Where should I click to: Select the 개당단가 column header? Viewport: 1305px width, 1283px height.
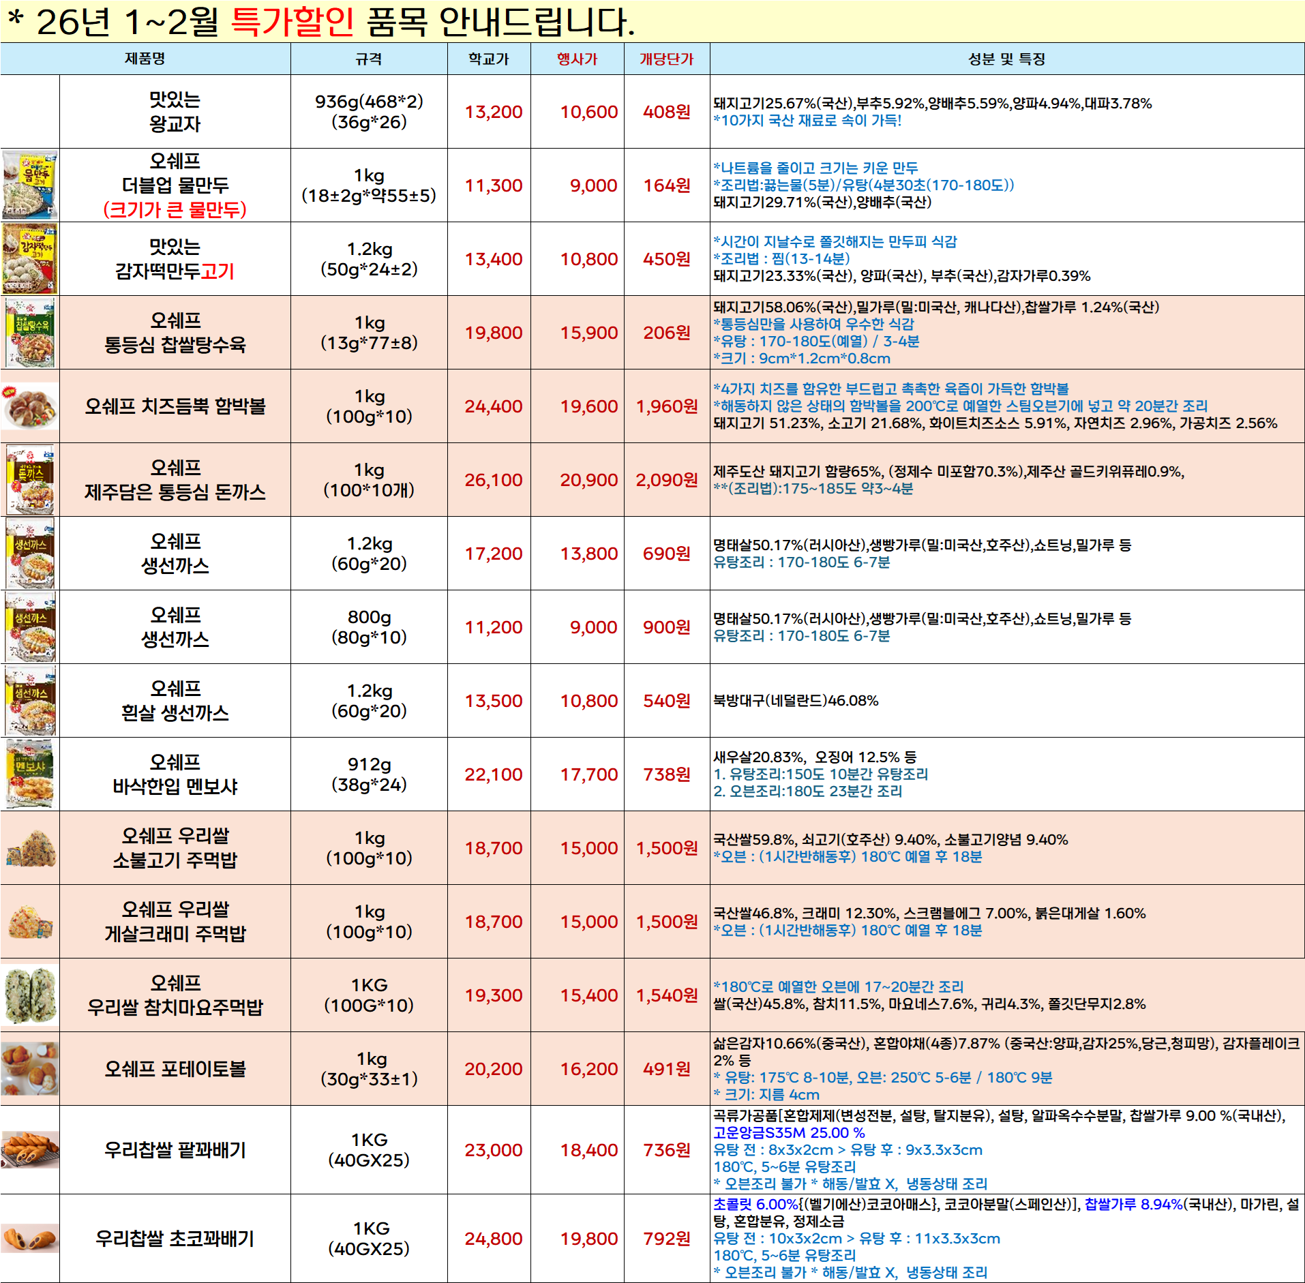click(x=666, y=59)
